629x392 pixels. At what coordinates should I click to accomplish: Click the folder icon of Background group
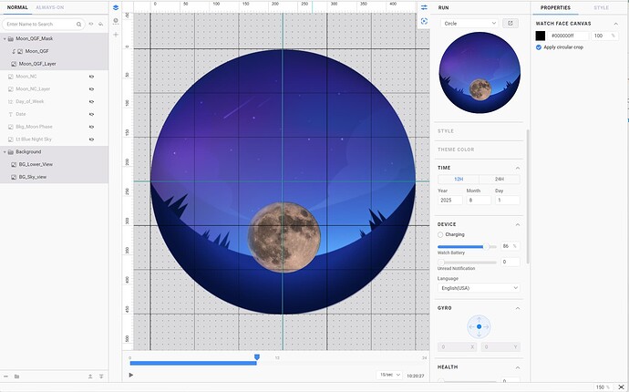tap(11, 152)
